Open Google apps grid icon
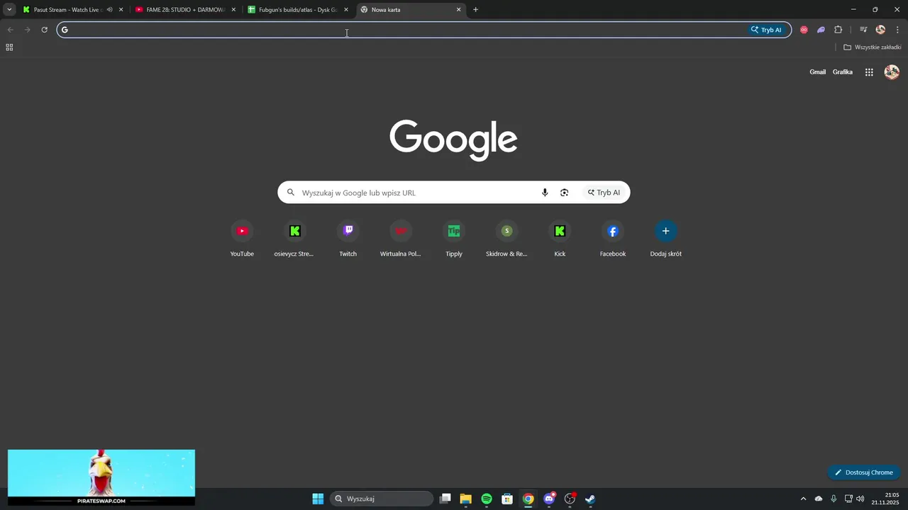Image resolution: width=908 pixels, height=510 pixels. 869,72
